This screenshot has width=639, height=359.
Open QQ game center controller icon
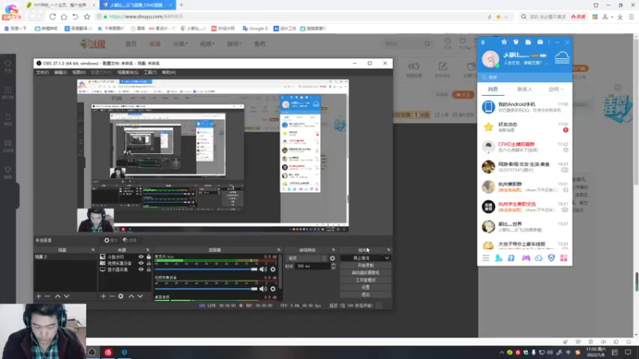click(526, 258)
